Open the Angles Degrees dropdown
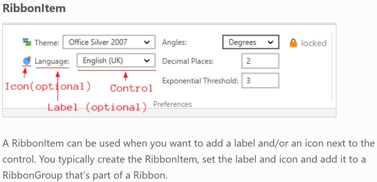The width and height of the screenshot is (377, 182). pyautogui.click(x=251, y=42)
